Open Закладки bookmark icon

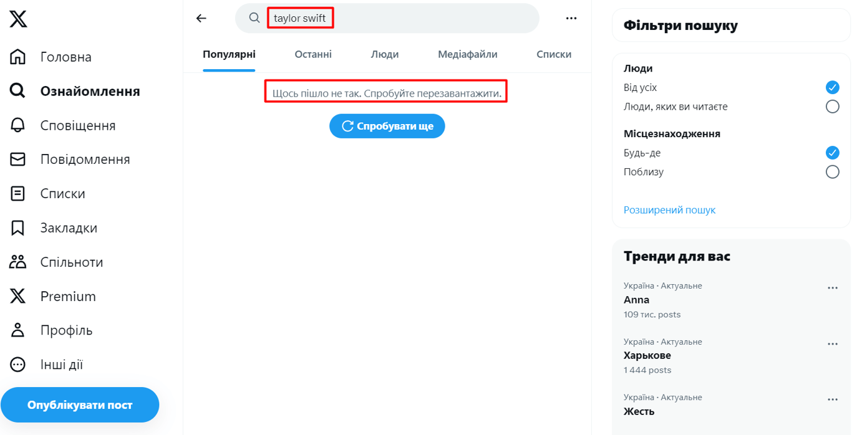pos(18,228)
